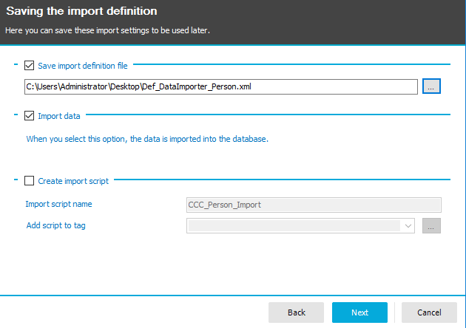This screenshot has width=466, height=328.
Task: Select the CCC_Person_Import script name field
Action: [314, 205]
